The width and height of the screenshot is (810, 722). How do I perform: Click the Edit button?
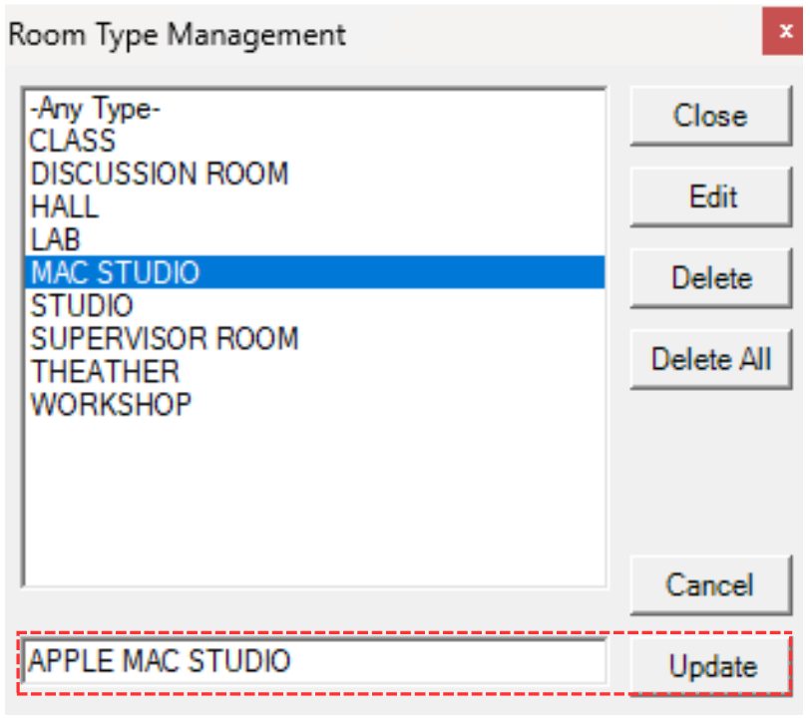pyautogui.click(x=712, y=196)
